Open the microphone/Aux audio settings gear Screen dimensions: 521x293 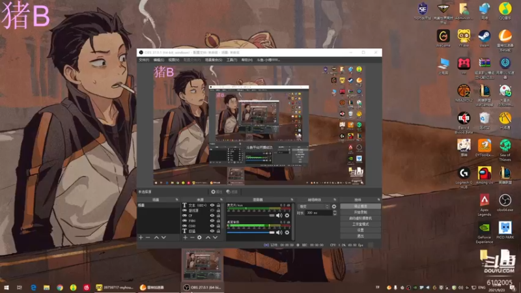[287, 216]
